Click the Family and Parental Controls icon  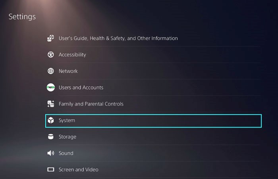(51, 104)
